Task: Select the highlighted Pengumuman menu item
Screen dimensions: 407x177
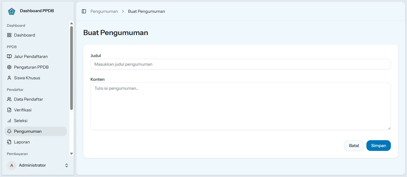Action: point(36,131)
